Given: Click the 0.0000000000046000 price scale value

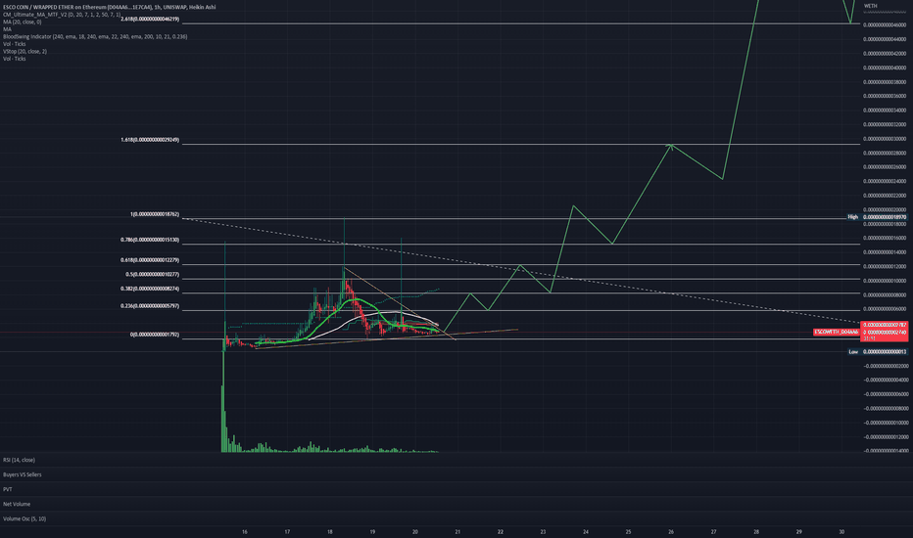Looking at the screenshot, I should (885, 25).
